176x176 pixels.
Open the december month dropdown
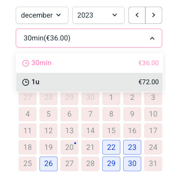coord(42,15)
